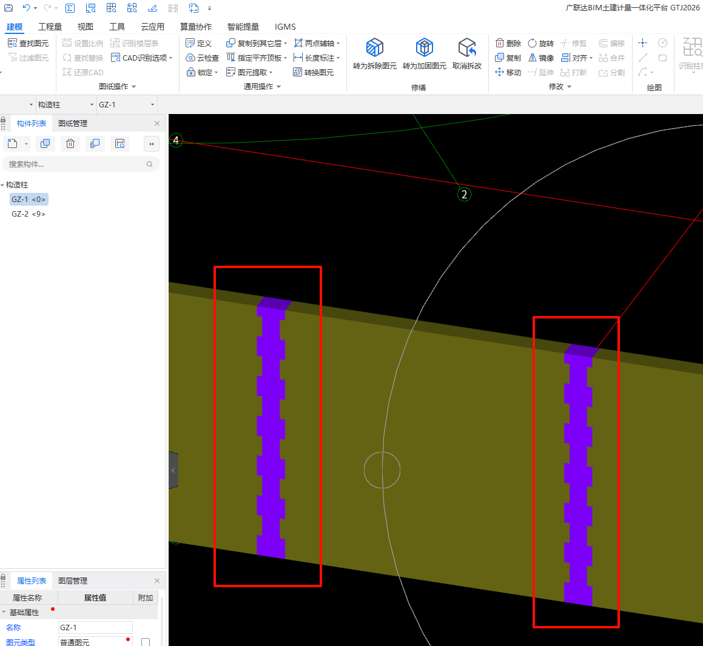Run 云检查 cloud check

point(202,58)
